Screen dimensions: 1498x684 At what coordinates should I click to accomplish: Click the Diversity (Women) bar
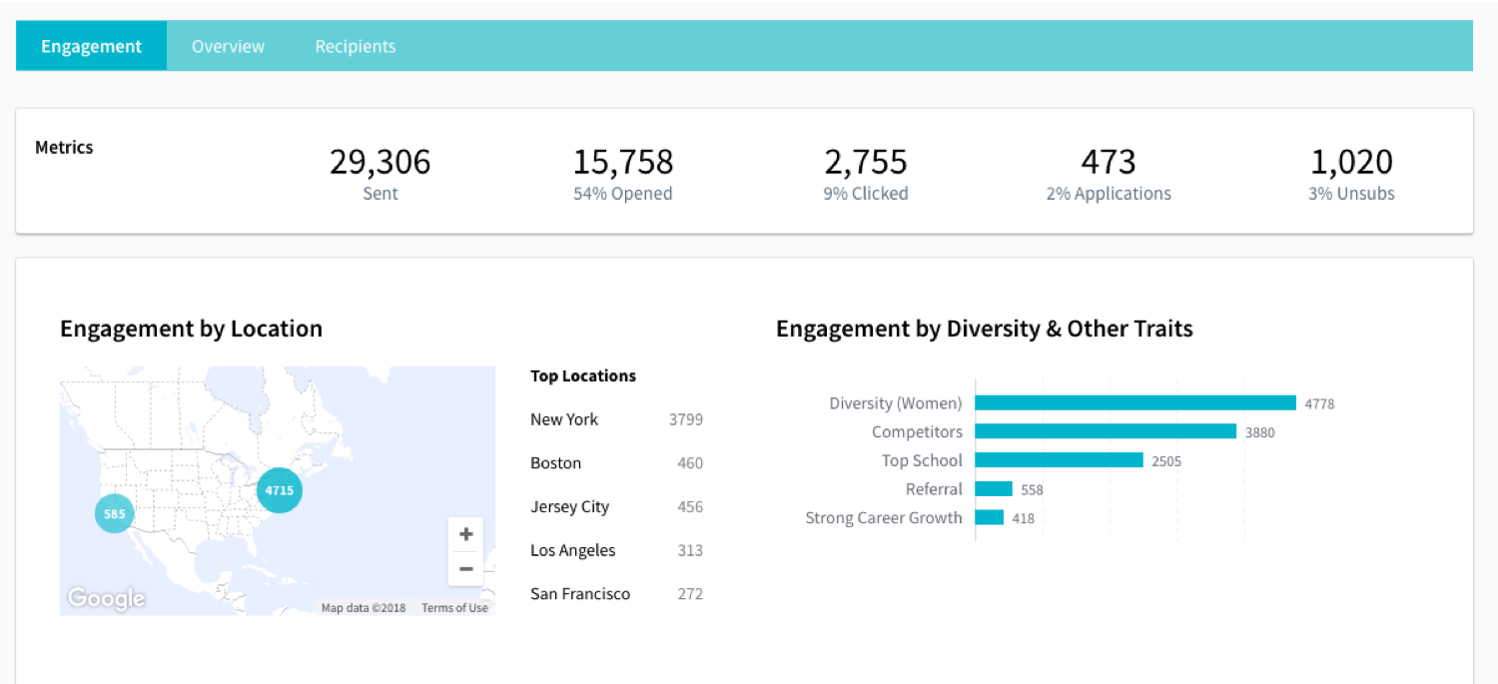pos(1135,403)
